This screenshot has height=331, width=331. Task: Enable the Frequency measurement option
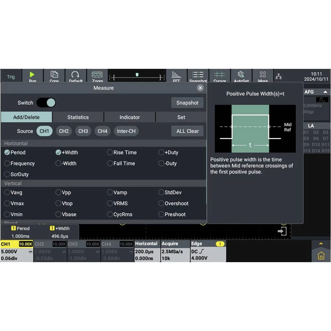coord(7,164)
